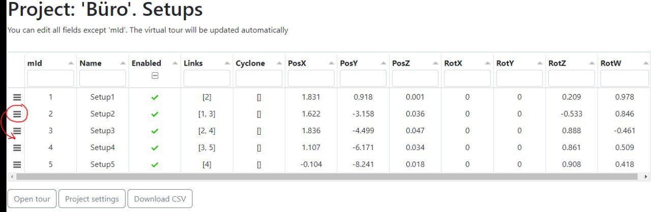Toggle Enabled checkmark for Setup1
This screenshot has width=651, height=212.
(x=155, y=97)
